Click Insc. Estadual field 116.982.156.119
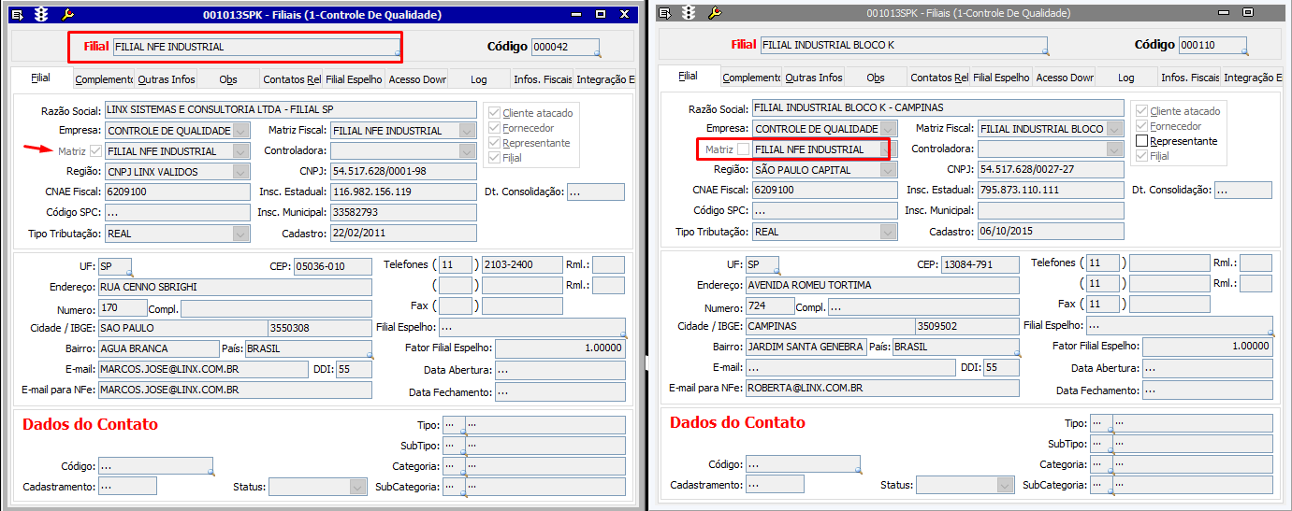This screenshot has width=1292, height=511. (x=404, y=192)
